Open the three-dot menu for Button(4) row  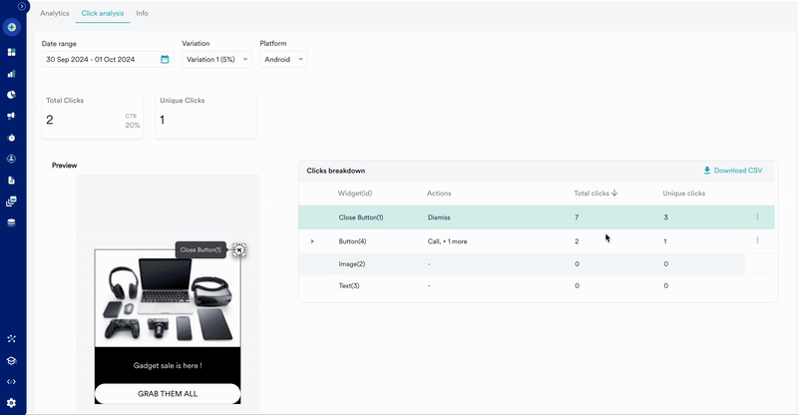757,240
